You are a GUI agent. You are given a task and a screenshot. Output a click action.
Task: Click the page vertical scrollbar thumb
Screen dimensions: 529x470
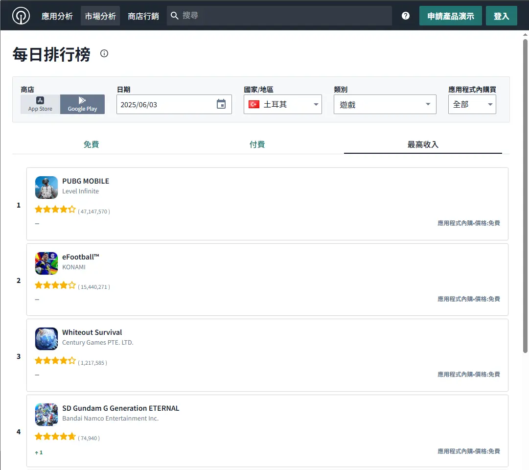click(525, 196)
